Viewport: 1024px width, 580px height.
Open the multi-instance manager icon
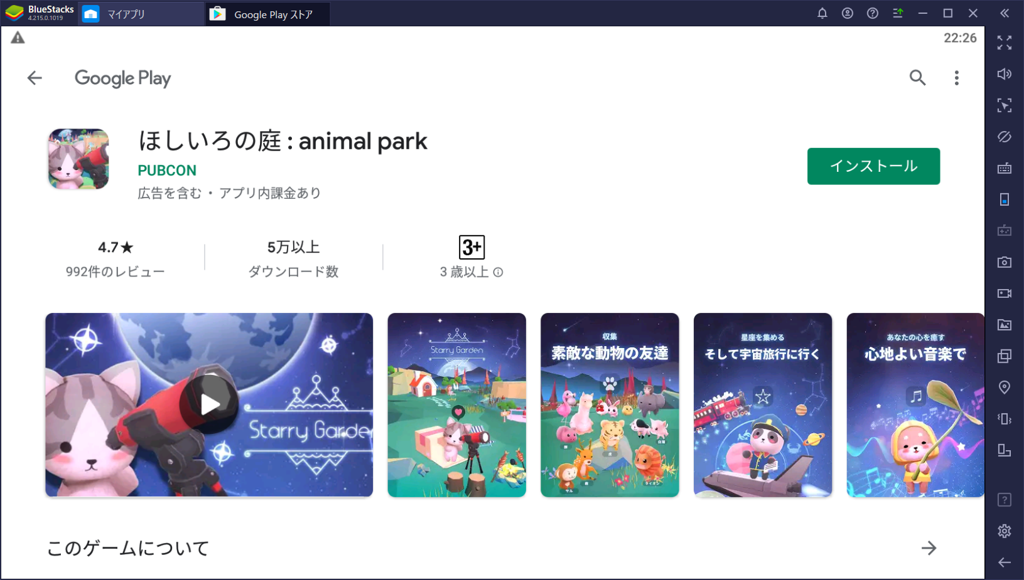coord(1005,356)
